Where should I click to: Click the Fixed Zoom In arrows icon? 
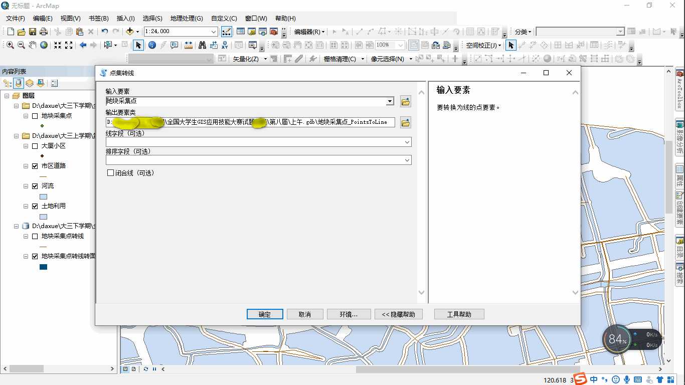pyautogui.click(x=58, y=45)
